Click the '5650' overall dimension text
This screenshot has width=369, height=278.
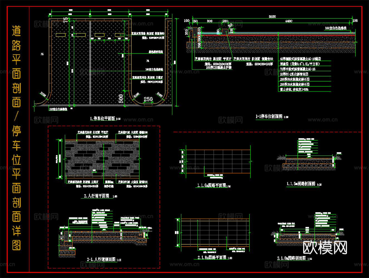point(272,17)
